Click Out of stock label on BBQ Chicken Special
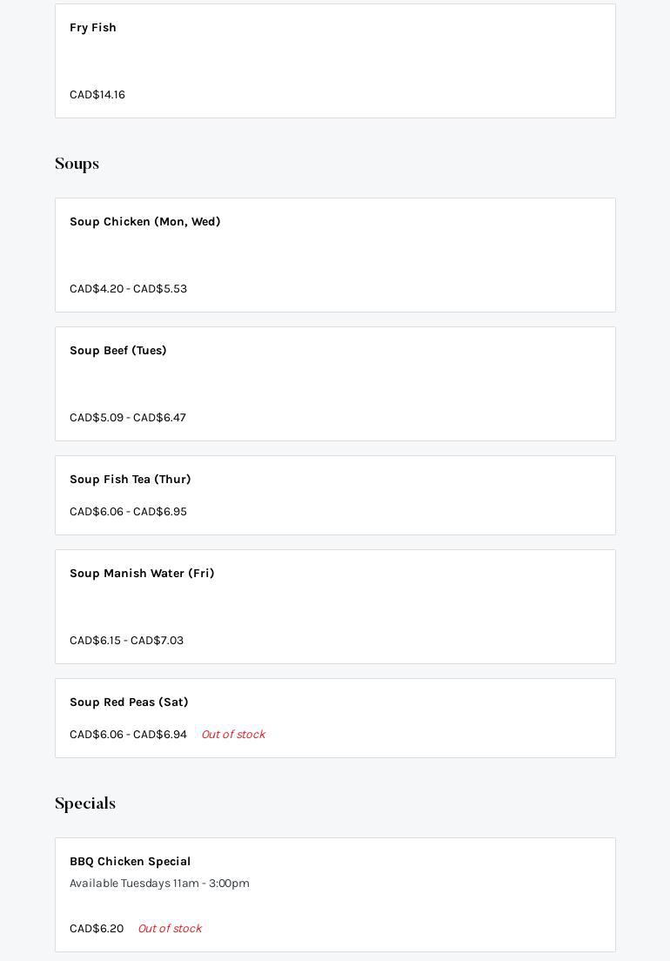The image size is (670, 961). [x=170, y=929]
